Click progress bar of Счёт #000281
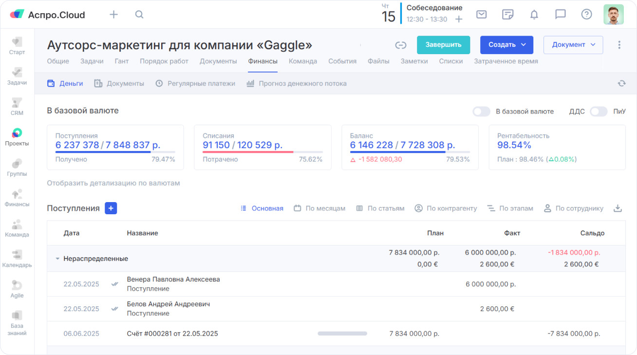The width and height of the screenshot is (637, 355). pos(342,334)
